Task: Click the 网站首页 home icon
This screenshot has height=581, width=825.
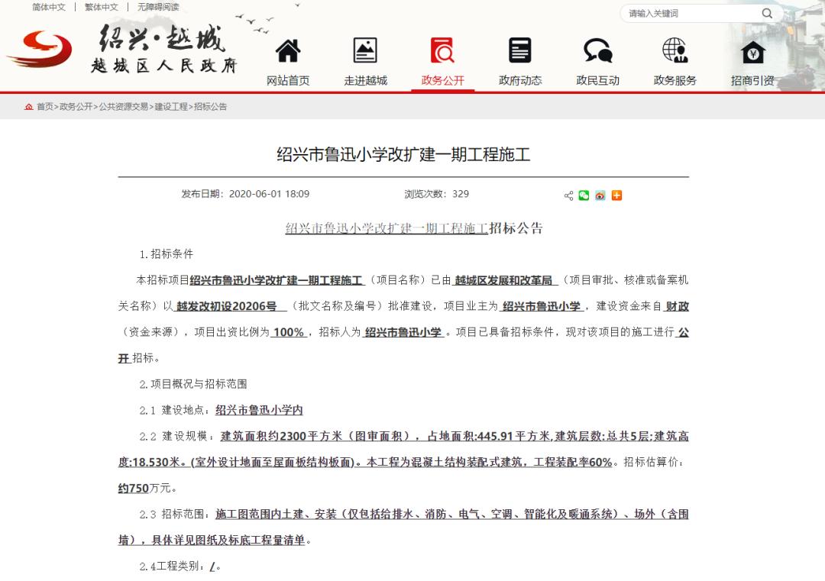Action: (x=288, y=50)
